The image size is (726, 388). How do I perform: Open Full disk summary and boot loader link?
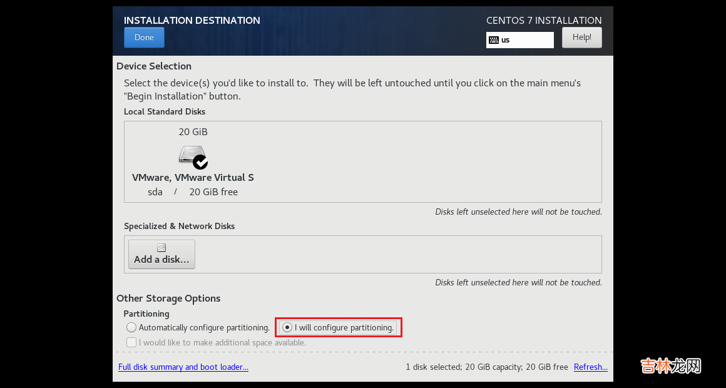click(x=183, y=367)
